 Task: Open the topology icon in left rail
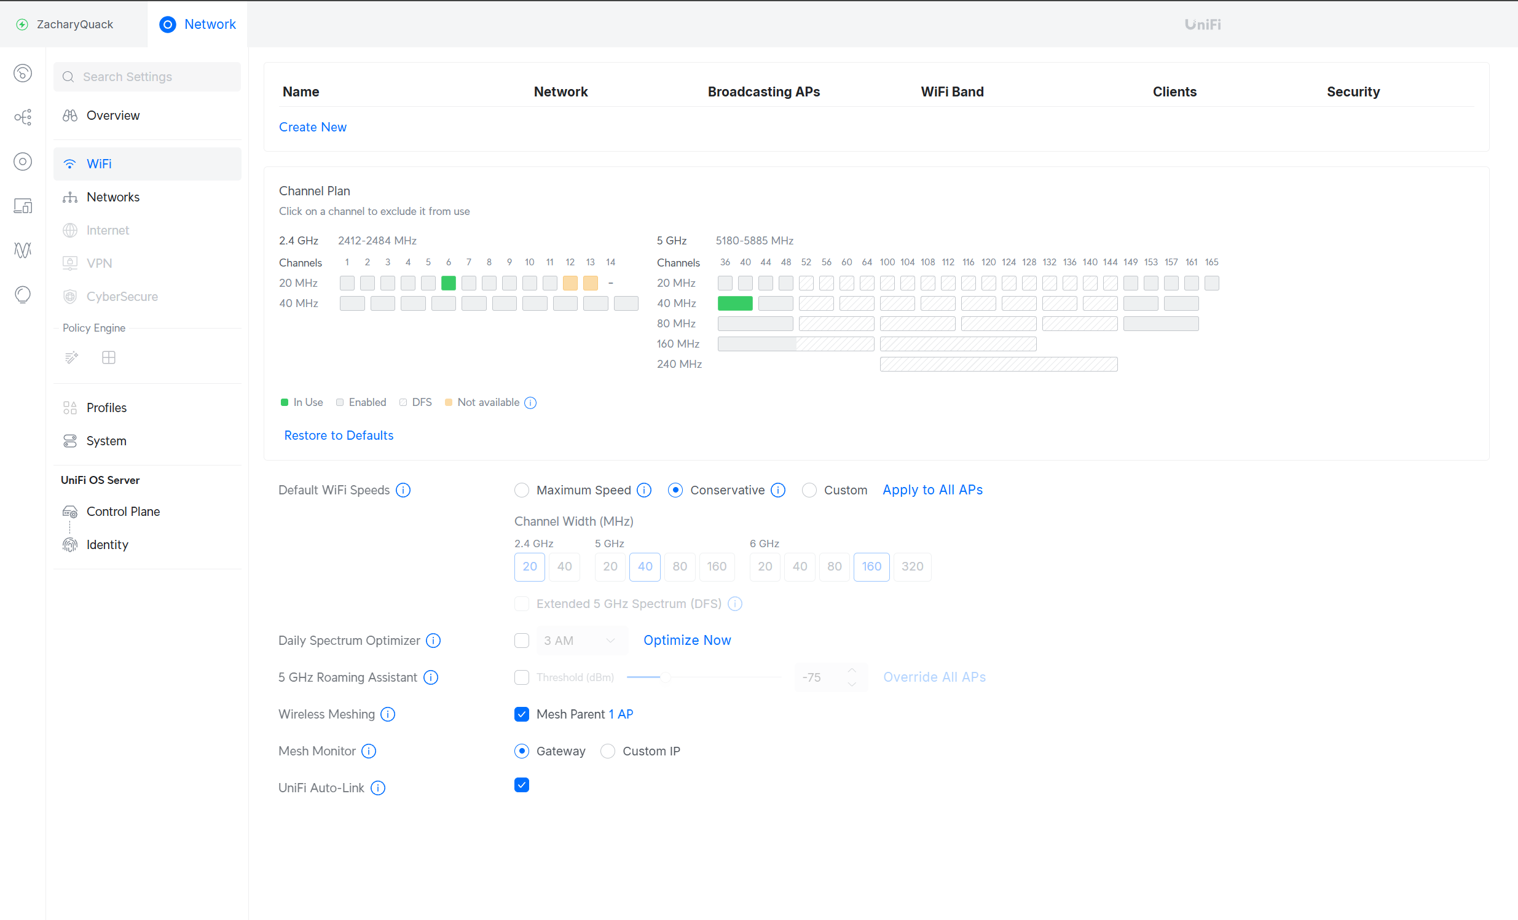[23, 117]
